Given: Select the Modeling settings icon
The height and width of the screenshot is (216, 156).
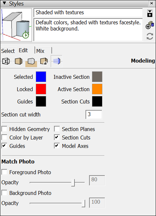Looking at the screenshot, I should pos(57,61).
